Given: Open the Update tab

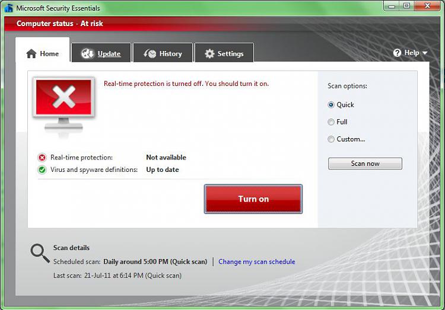Looking at the screenshot, I should (x=101, y=53).
